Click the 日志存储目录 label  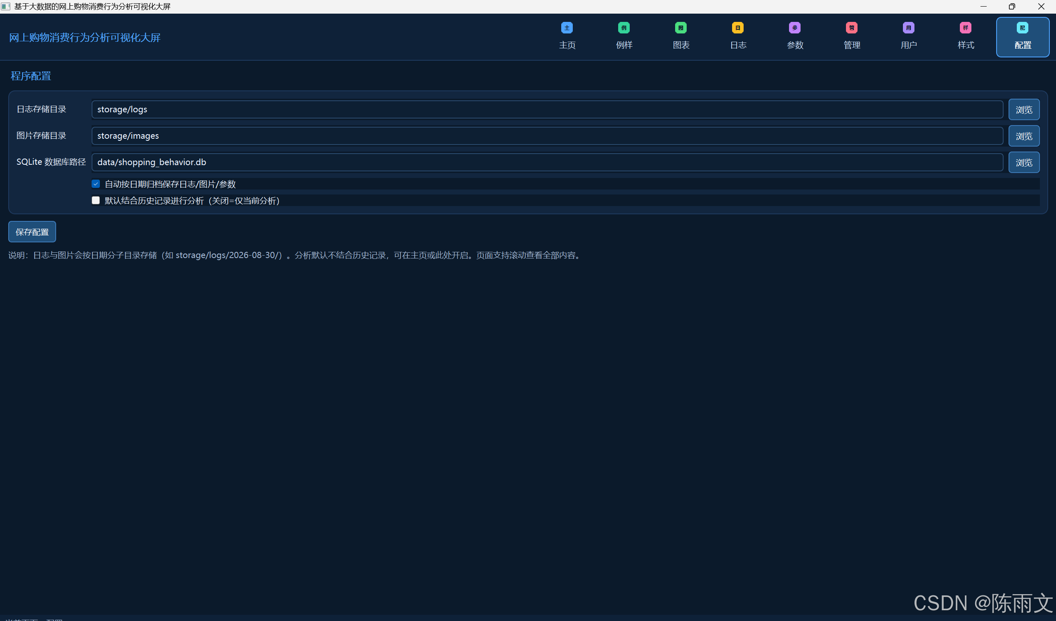pos(42,109)
